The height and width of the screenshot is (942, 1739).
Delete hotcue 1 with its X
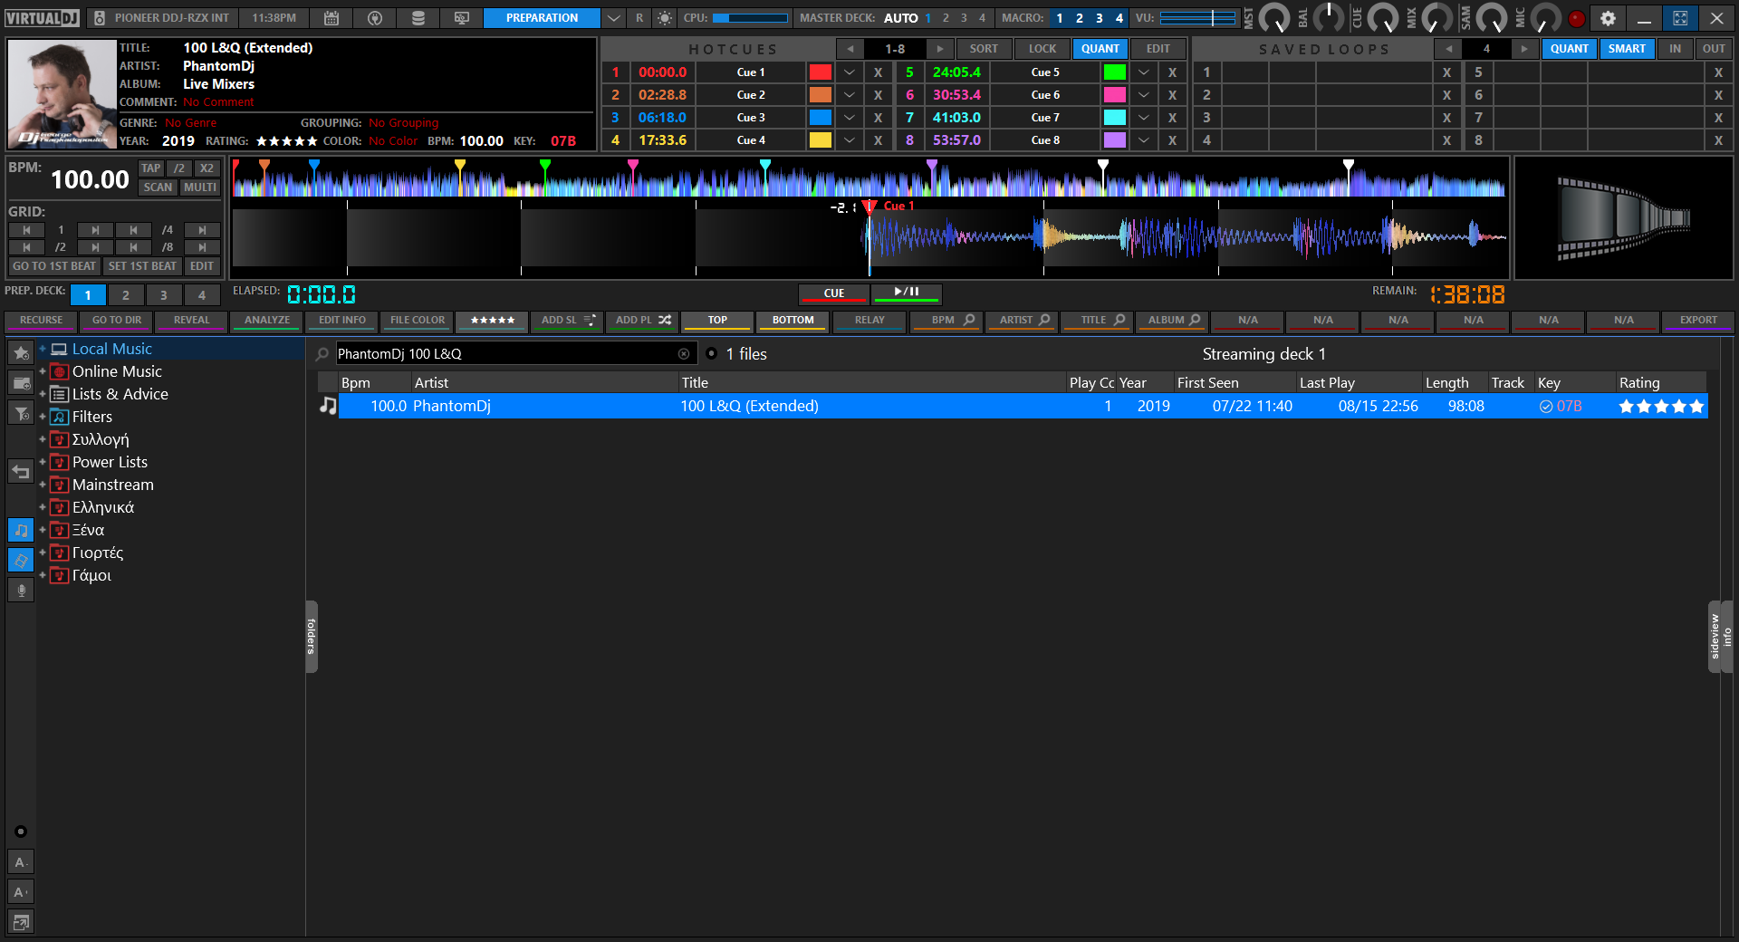click(x=878, y=72)
